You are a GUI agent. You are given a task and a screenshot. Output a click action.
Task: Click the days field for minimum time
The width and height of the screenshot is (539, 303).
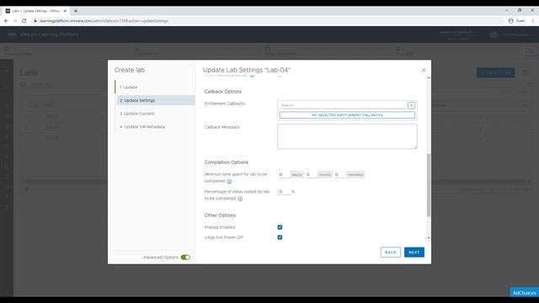pos(284,174)
